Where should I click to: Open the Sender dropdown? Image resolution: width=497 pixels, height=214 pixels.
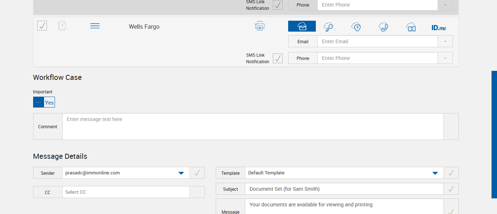pyautogui.click(x=181, y=173)
